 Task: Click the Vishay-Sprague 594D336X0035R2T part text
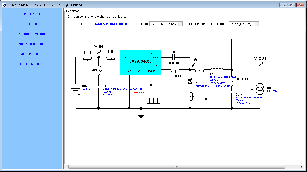click(122, 89)
